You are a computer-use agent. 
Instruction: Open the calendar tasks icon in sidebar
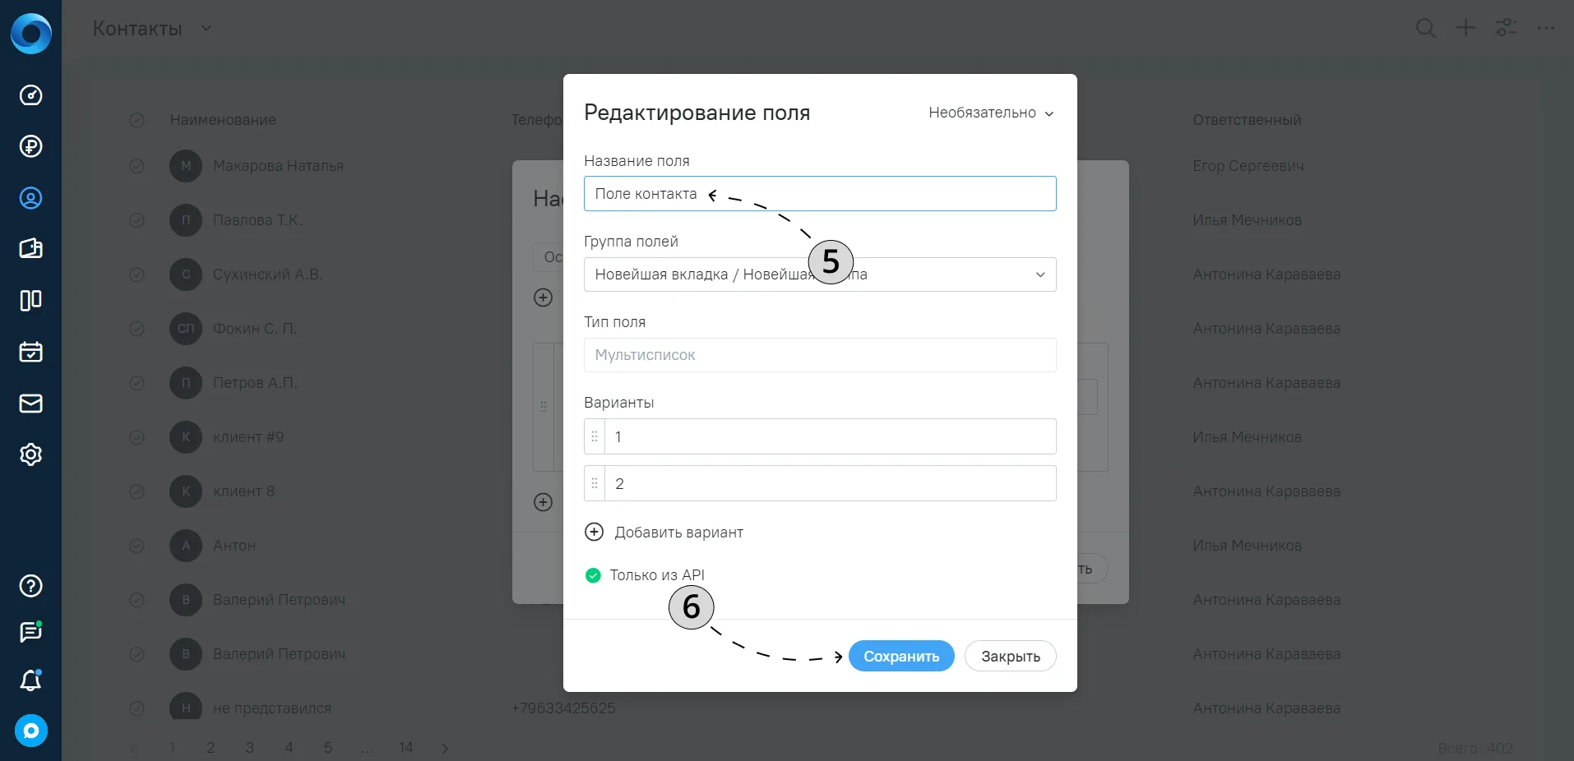coord(30,352)
